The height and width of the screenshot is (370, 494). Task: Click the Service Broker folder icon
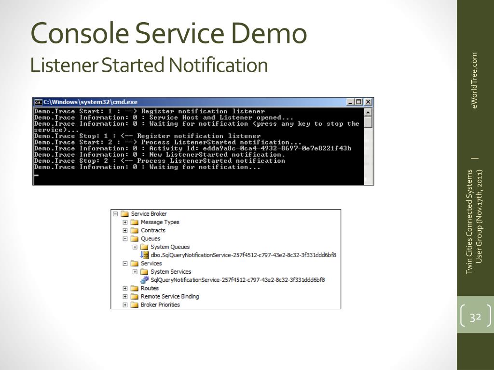125,214
